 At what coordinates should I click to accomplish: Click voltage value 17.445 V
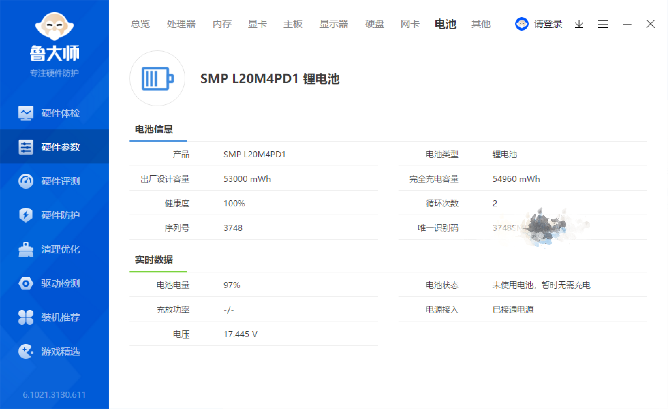(240, 334)
